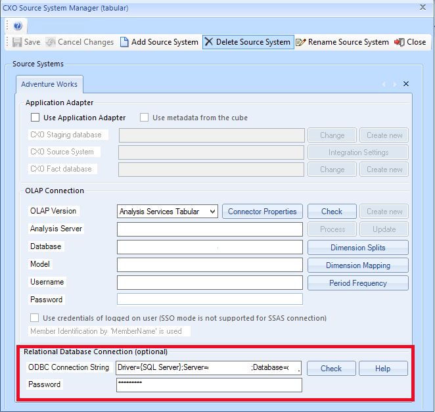Image resolution: width=435 pixels, height=412 pixels.
Task: Open the Dimension Mapping dialog
Action: pyautogui.click(x=357, y=265)
